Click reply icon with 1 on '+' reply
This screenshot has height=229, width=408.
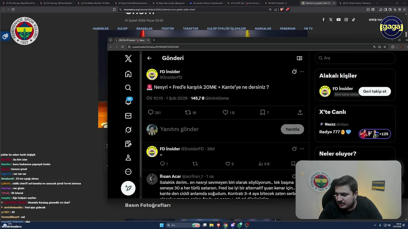(x=162, y=164)
